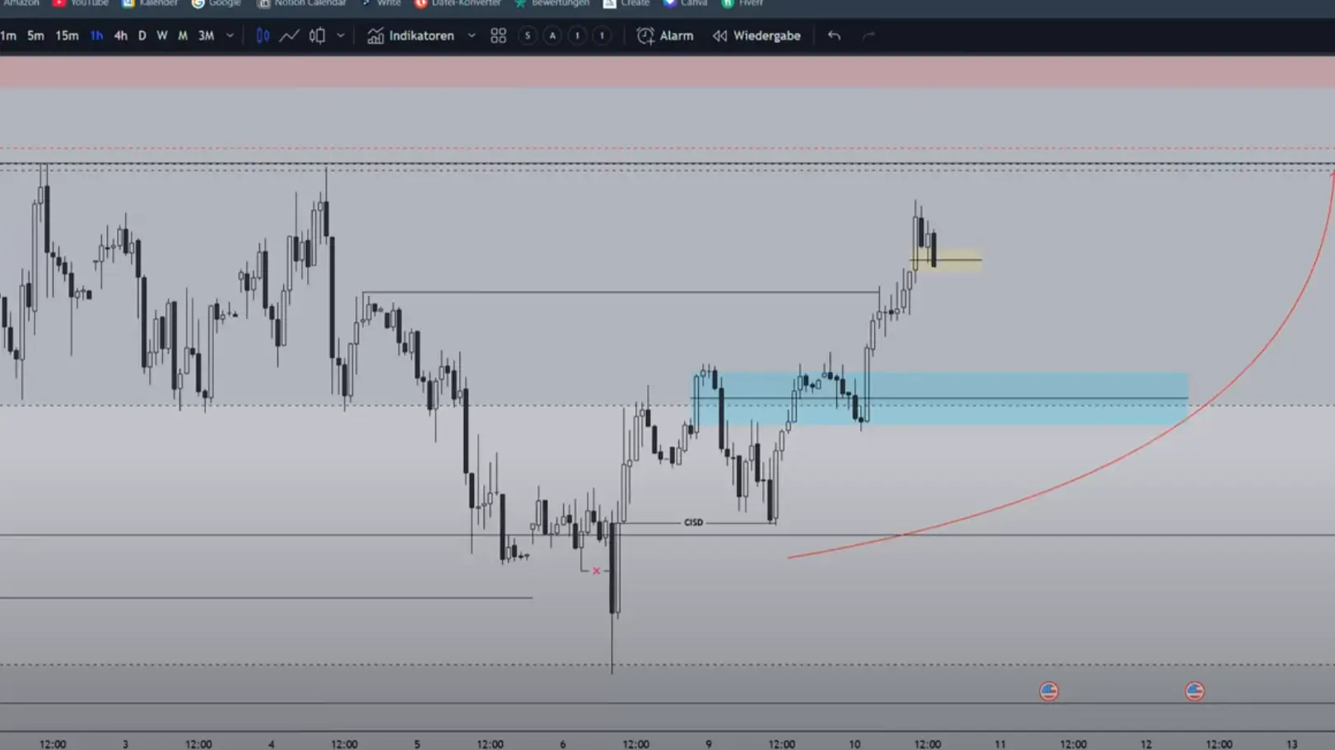Viewport: 1335px width, 750px height.
Task: Open the first US flag economic event
Action: (1049, 691)
